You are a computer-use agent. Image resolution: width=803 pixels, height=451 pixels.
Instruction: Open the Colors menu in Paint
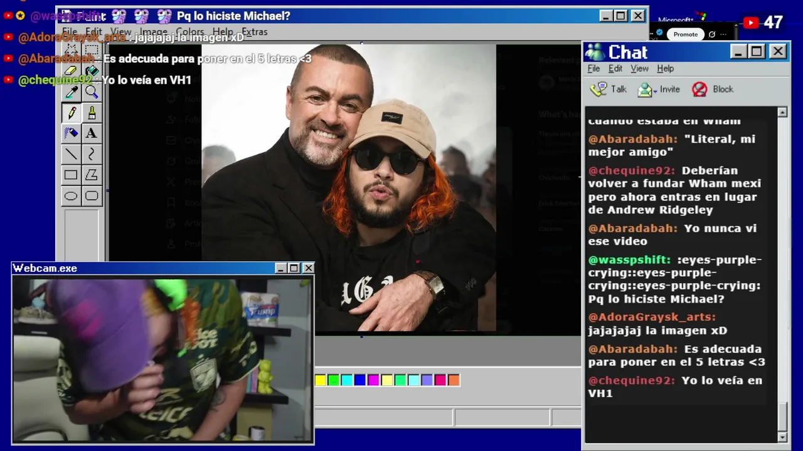click(190, 32)
